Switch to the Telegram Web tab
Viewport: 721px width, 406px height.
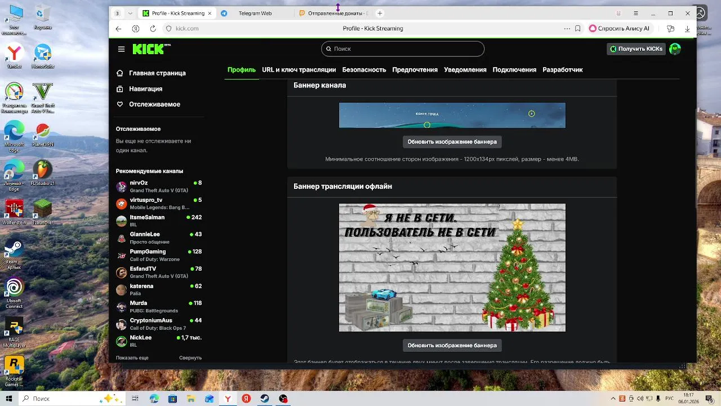tap(255, 13)
